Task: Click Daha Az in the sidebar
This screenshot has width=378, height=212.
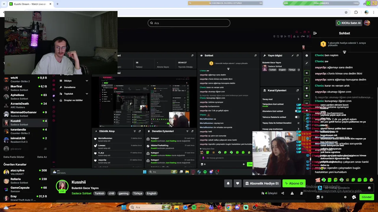Action: pyautogui.click(x=42, y=157)
